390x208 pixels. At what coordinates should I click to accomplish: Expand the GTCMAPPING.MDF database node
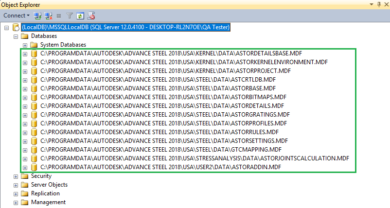click(x=25, y=150)
